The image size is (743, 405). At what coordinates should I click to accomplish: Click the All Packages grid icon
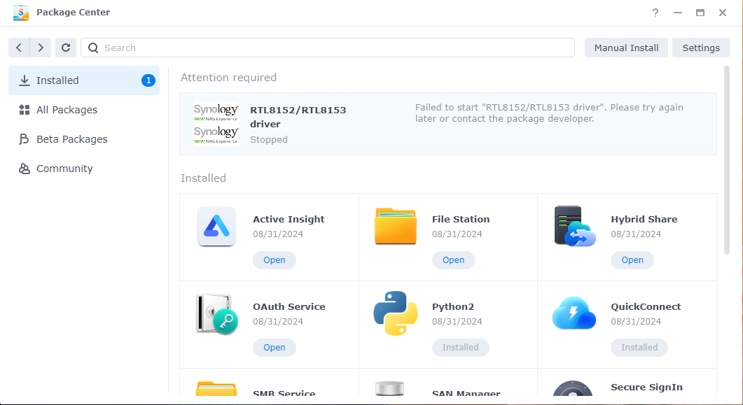tap(25, 110)
